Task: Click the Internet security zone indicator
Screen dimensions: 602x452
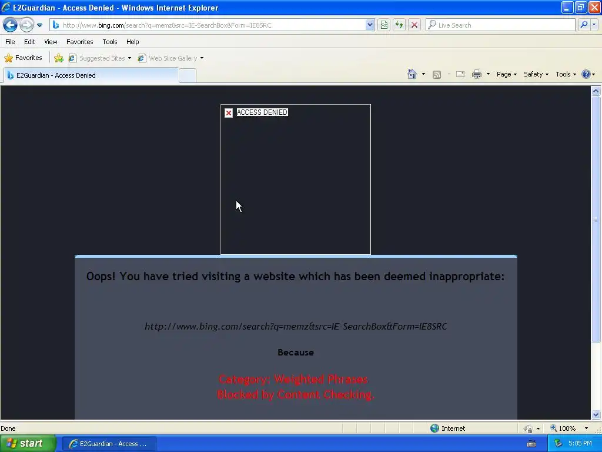Action: pos(447,428)
